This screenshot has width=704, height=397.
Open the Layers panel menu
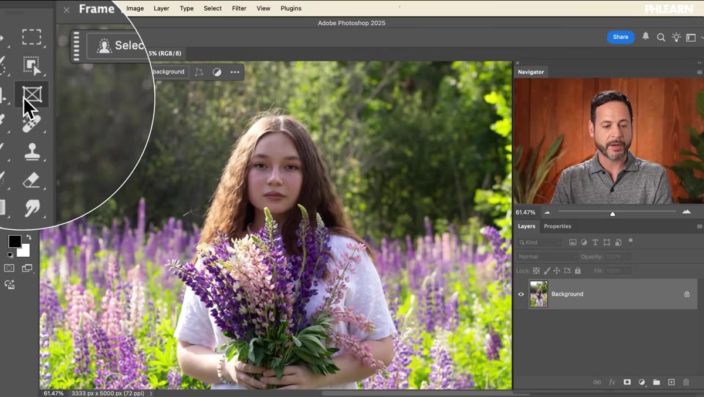(699, 226)
